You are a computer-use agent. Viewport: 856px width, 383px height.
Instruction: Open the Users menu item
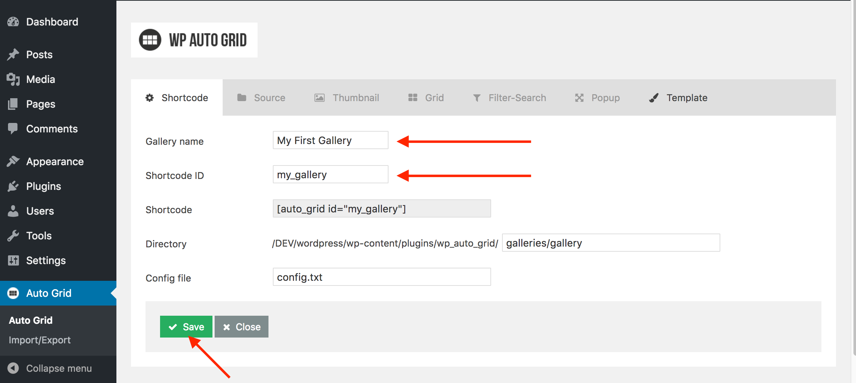(x=58, y=211)
